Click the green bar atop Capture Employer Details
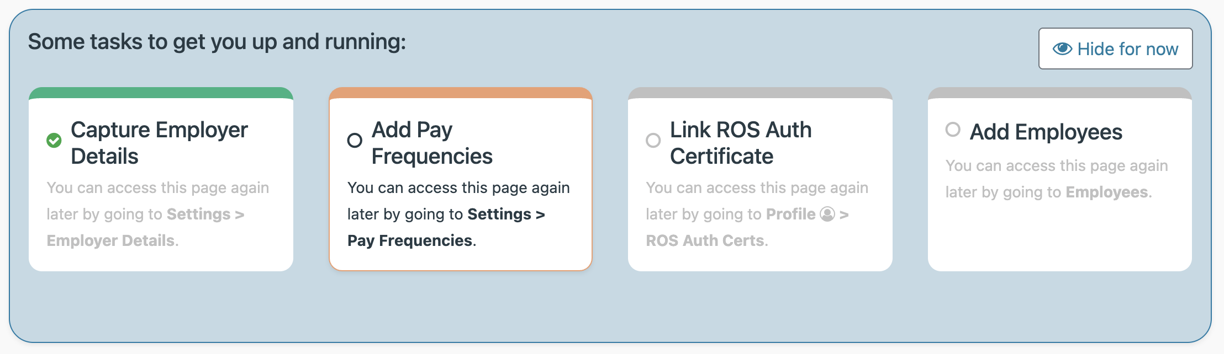Viewport: 1224px width, 354px height. point(161,92)
